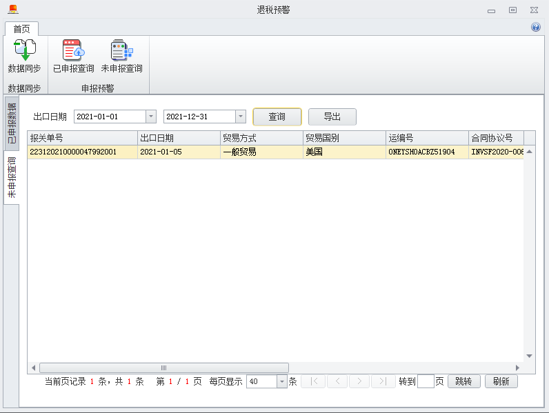549x413 pixels.
Task: Click into the 2021-01-01 start date field
Action: (x=110, y=117)
